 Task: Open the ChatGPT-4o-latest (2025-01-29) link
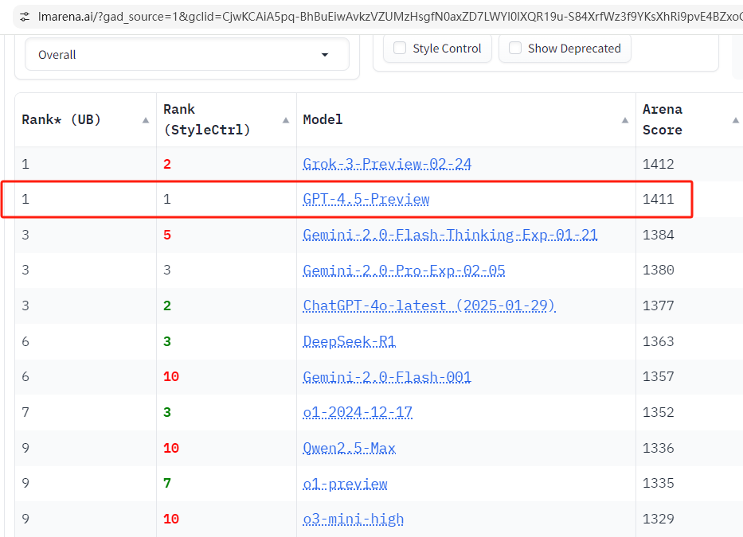pyautogui.click(x=428, y=305)
